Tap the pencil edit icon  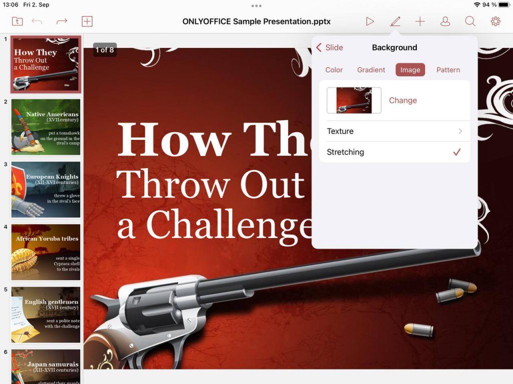pyautogui.click(x=395, y=21)
